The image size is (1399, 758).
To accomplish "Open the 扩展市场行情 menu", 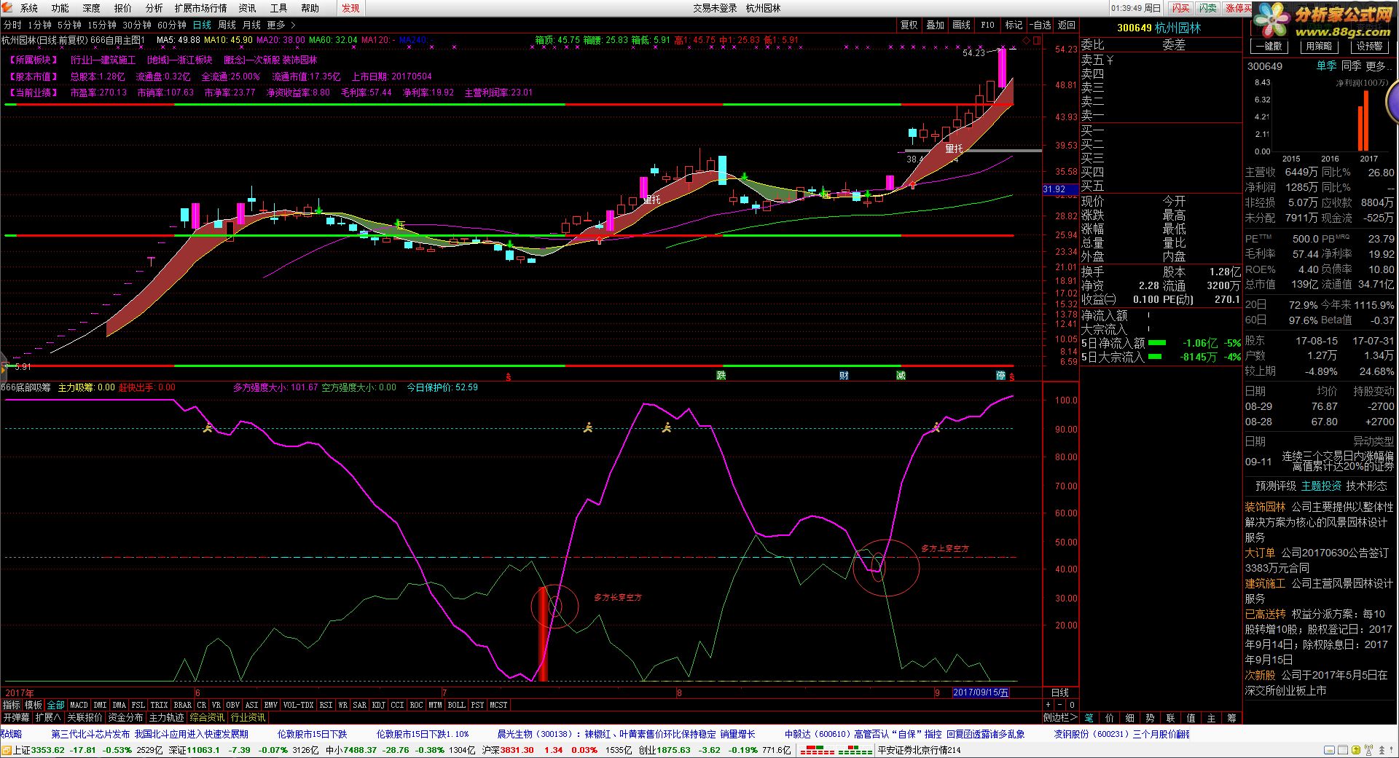I will (x=200, y=8).
